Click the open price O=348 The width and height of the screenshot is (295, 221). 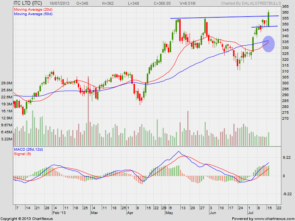[82, 3]
